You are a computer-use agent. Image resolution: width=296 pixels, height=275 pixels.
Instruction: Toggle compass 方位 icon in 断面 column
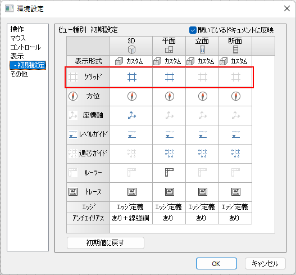[236, 96]
